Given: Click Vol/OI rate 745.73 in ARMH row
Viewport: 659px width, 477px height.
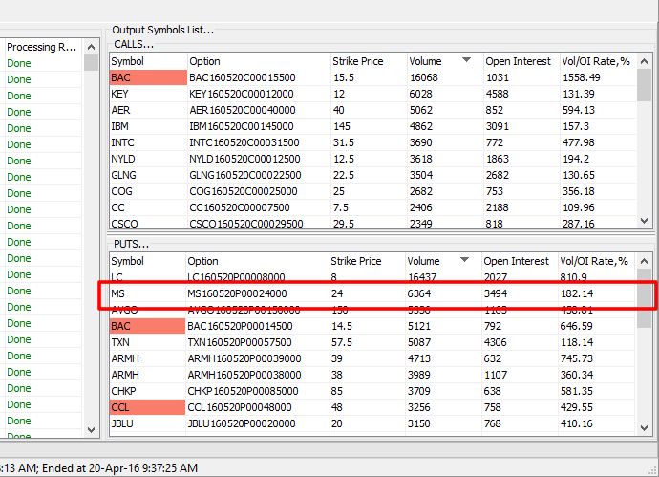Looking at the screenshot, I should click(577, 358).
